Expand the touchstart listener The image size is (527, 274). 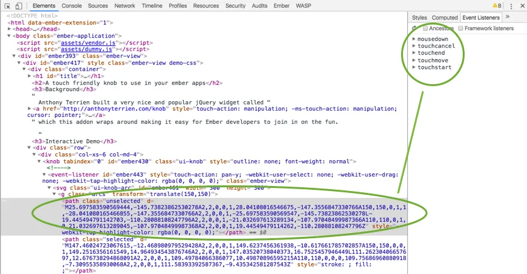tap(414, 67)
